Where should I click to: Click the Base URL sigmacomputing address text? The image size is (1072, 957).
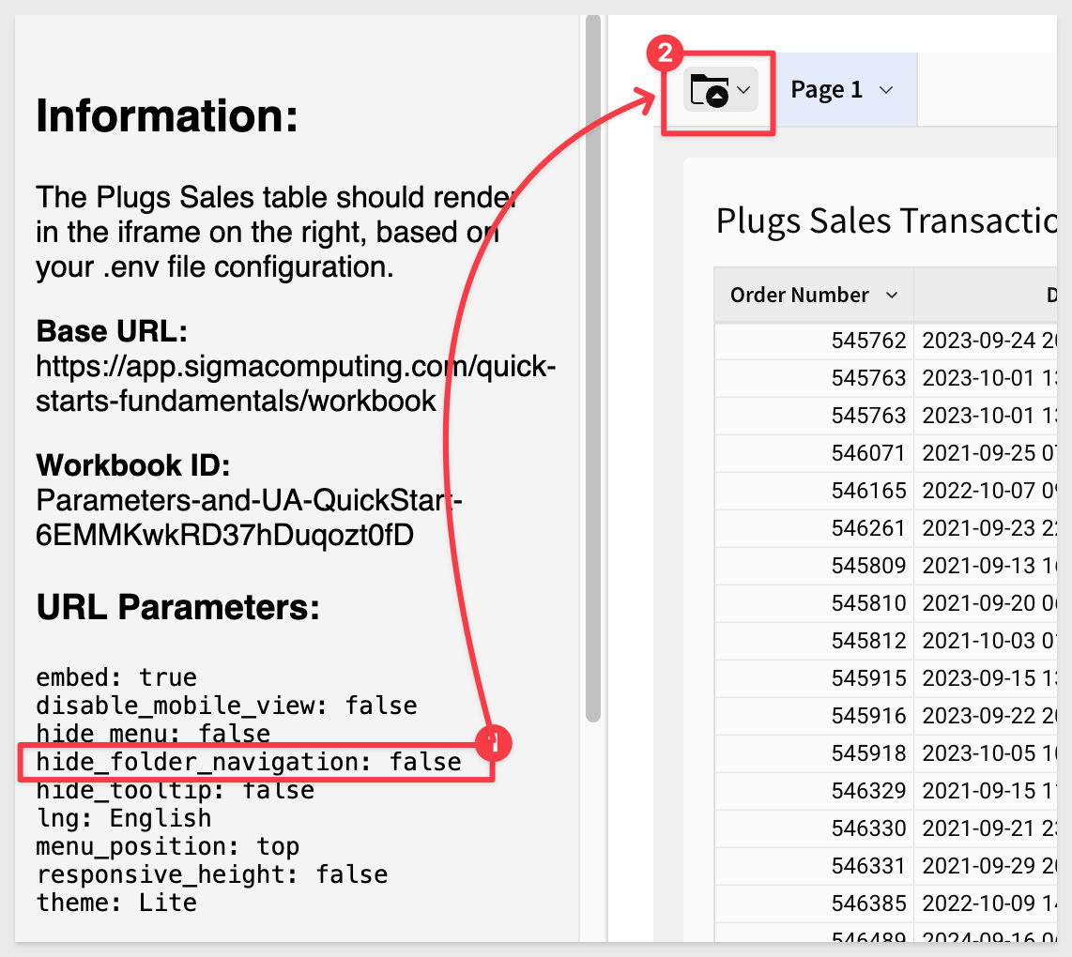[x=296, y=384]
